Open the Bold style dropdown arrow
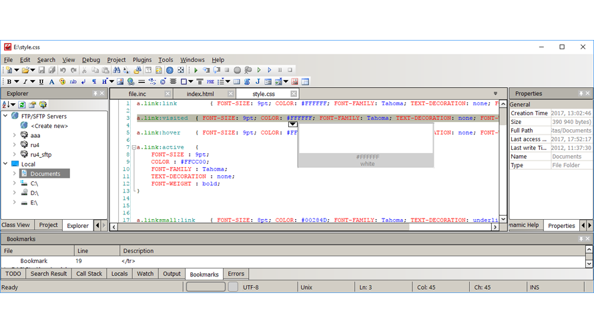The image size is (594, 333). tap(16, 82)
